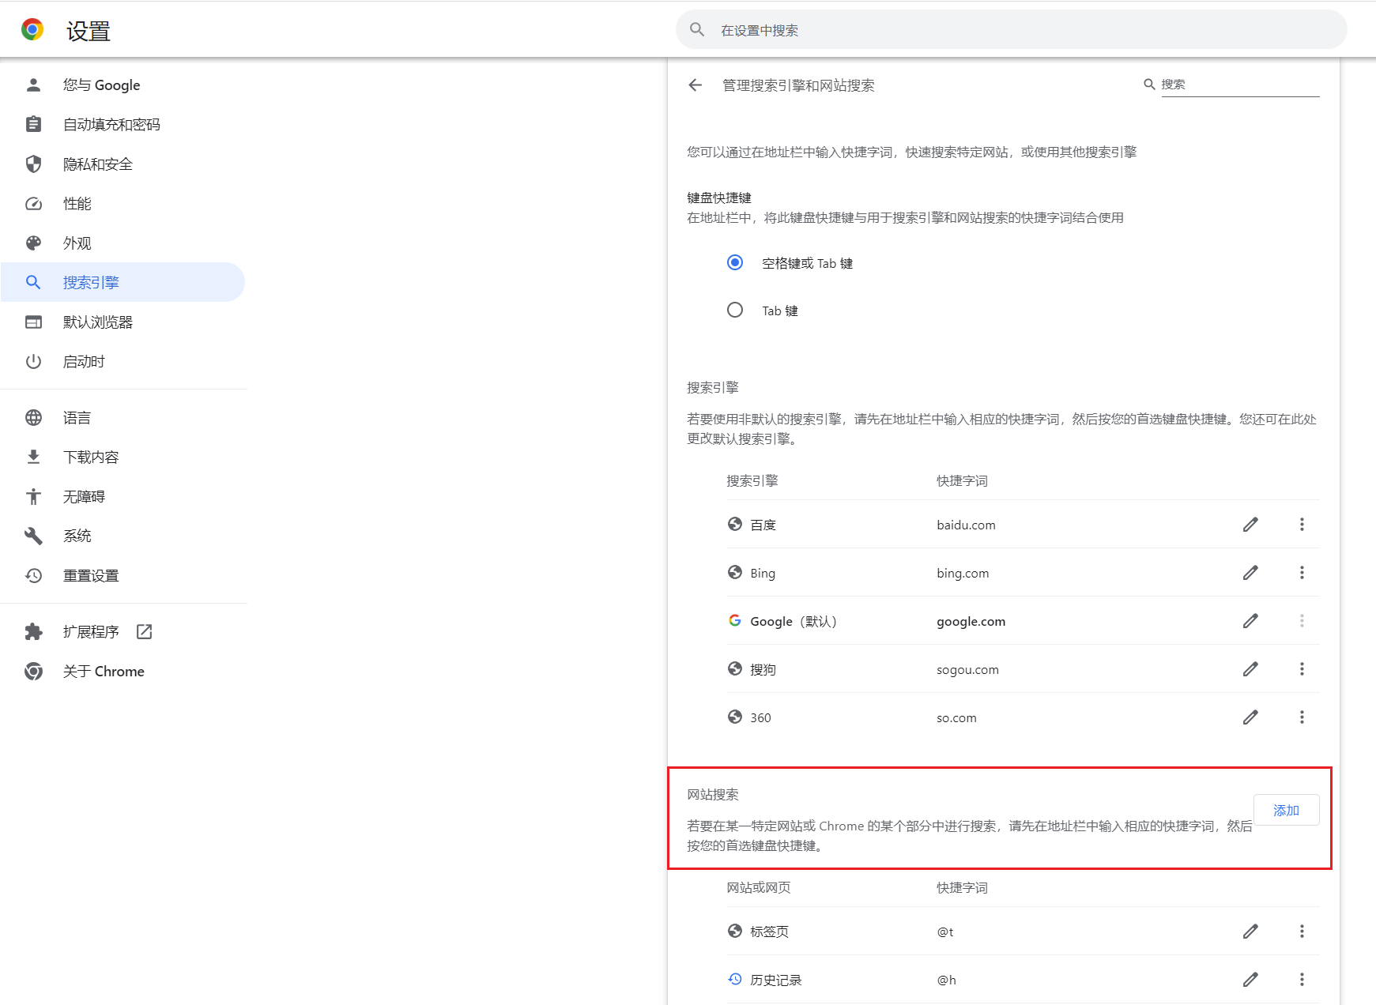This screenshot has width=1376, height=1005.
Task: Edit the 360 search engine entry
Action: [x=1250, y=717]
